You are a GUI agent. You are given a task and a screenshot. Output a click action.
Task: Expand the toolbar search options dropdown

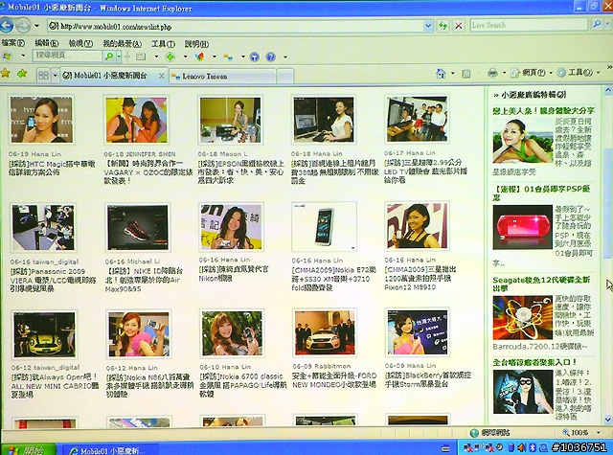tap(119, 57)
